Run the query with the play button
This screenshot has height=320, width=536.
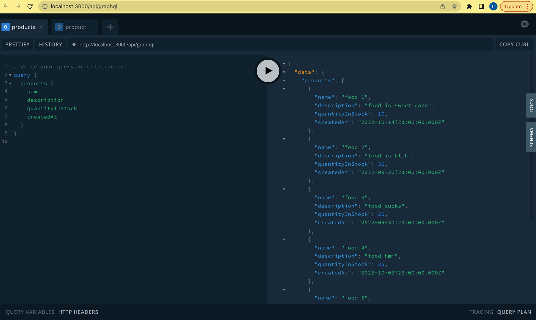(x=268, y=71)
